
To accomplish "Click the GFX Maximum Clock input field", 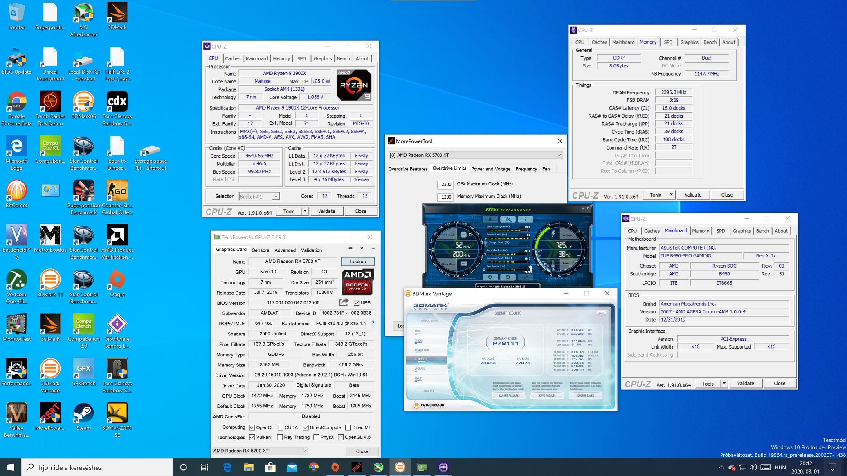I will 445,184.
